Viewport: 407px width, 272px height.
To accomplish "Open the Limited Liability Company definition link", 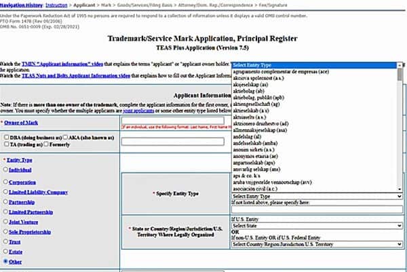I will pyautogui.click(x=38, y=192).
